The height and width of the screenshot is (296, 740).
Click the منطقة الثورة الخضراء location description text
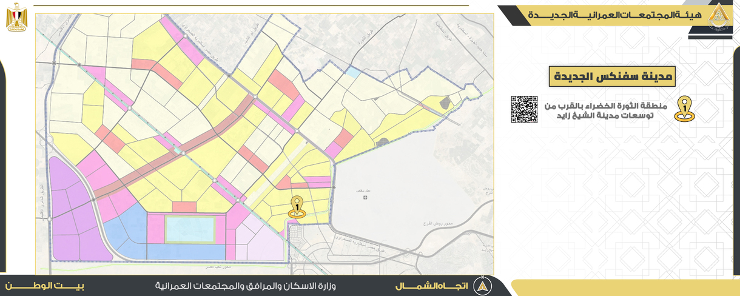[607, 110]
